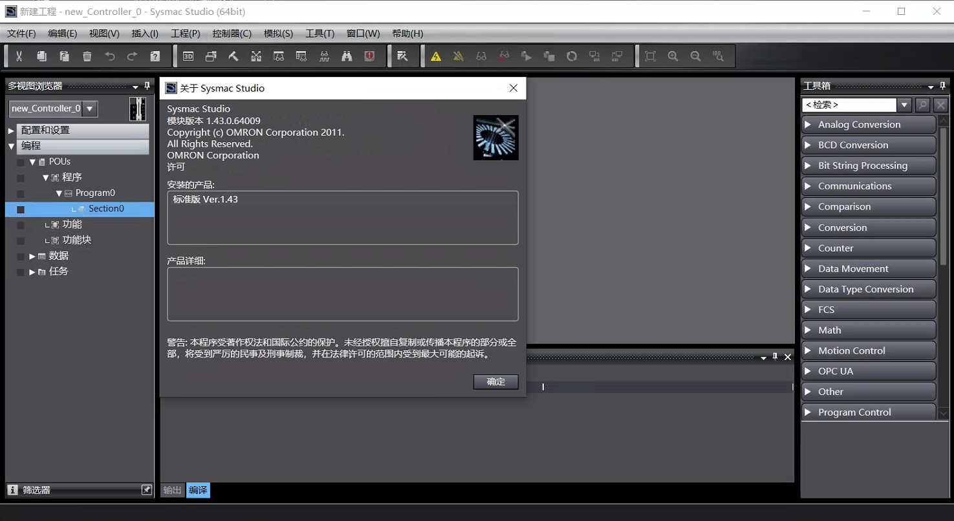
Task: Click the Zoom to fit icon
Action: pyautogui.click(x=650, y=56)
